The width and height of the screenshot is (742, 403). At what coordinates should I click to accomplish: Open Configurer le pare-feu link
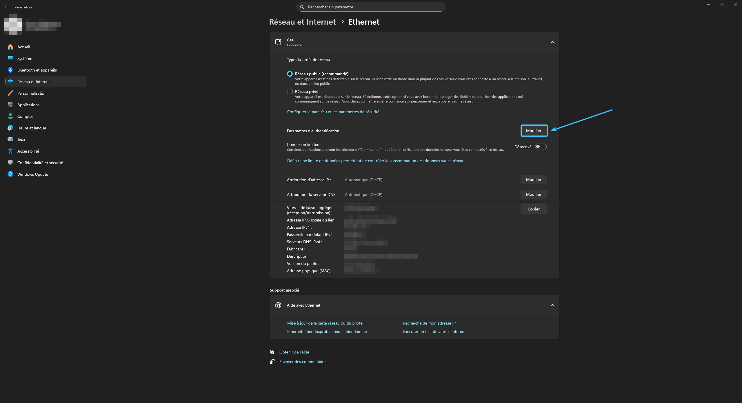point(333,112)
